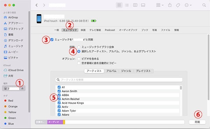Enable auto-copy songs to free space
This screenshot has height=129, width=210.
click(x=79, y=63)
